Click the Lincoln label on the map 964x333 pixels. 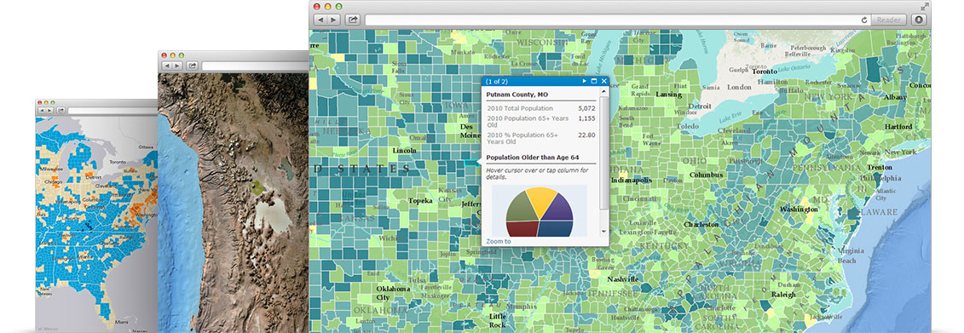click(x=405, y=151)
